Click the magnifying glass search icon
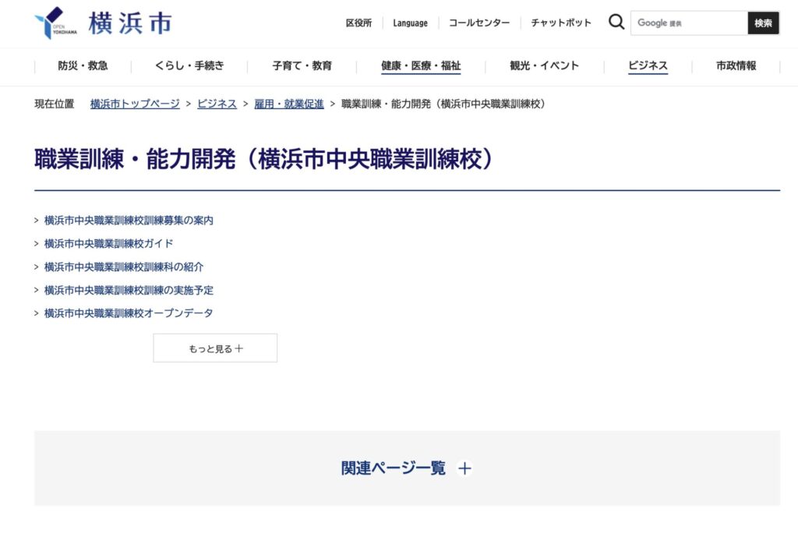 point(616,22)
